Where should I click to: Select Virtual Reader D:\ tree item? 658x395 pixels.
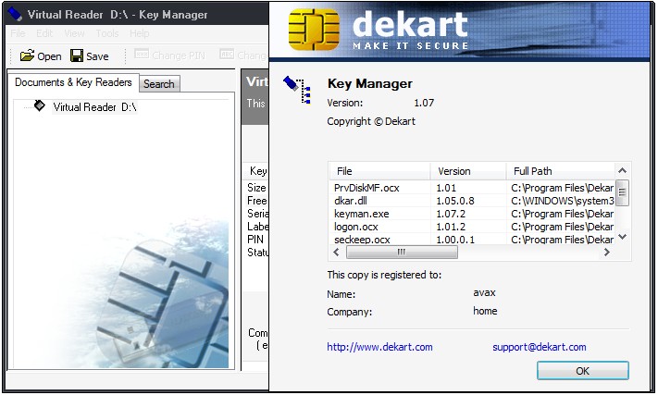(94, 107)
